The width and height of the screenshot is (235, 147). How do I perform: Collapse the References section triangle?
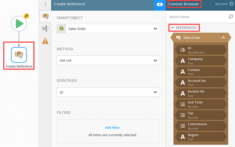[172, 28]
